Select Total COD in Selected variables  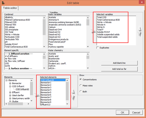(102, 17)
